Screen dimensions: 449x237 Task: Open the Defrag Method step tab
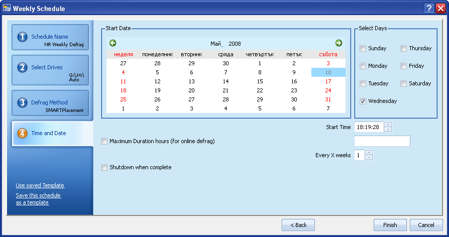click(x=50, y=103)
